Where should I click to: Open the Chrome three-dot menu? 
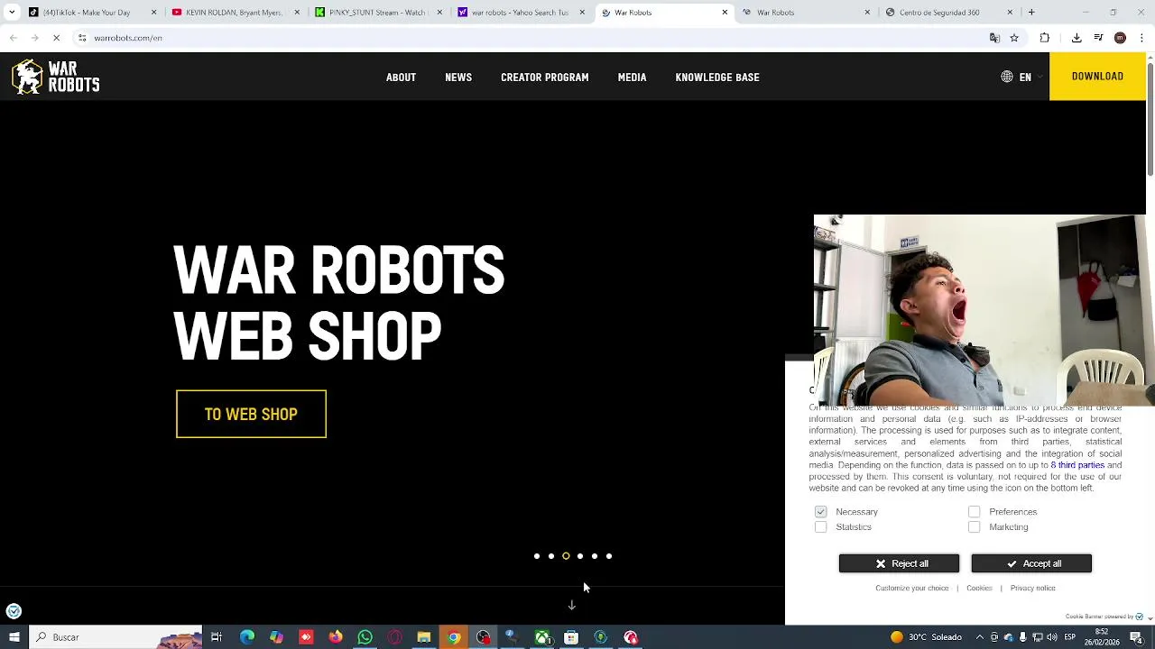tap(1141, 38)
